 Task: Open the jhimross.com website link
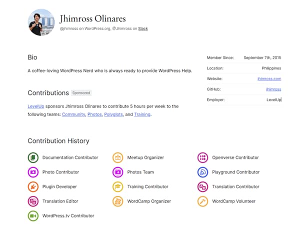coord(269,78)
